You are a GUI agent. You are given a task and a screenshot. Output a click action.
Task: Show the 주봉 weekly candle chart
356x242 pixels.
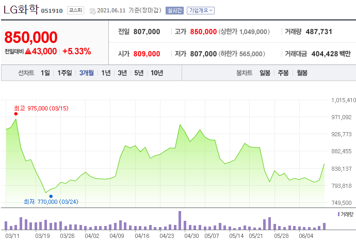tap(283, 73)
